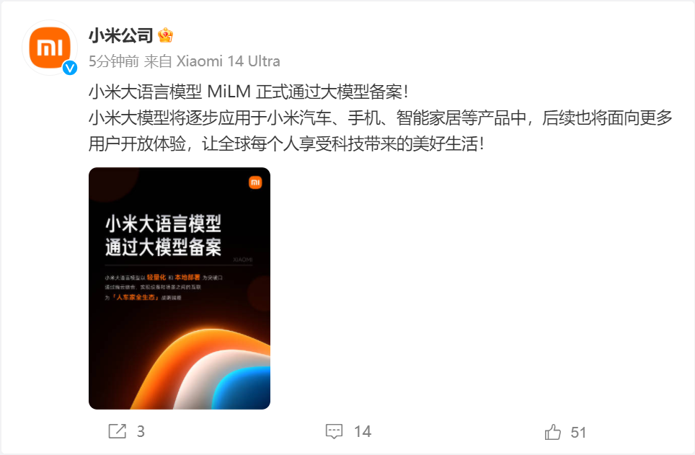This screenshot has height=455, width=695.
Task: Click orange 轻量化 text in the poster
Action: point(156,277)
